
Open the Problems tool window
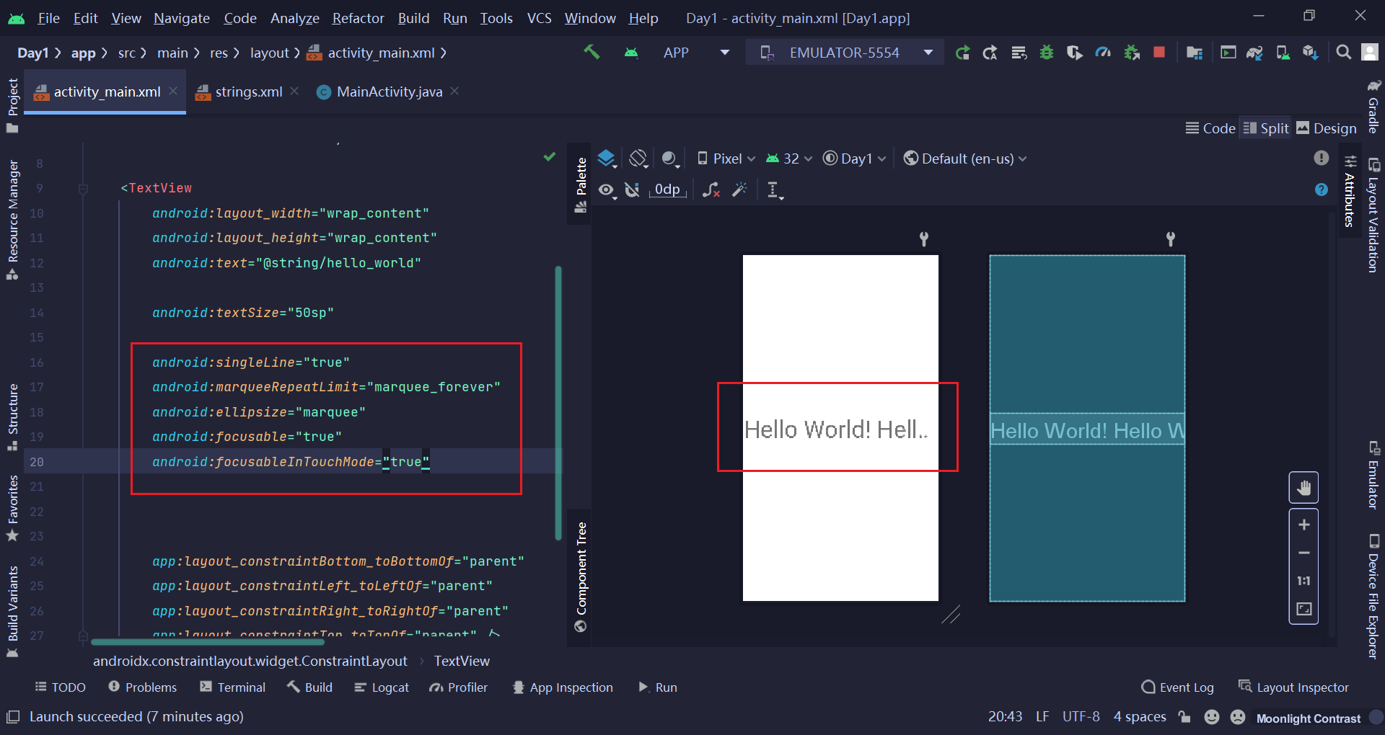[142, 687]
